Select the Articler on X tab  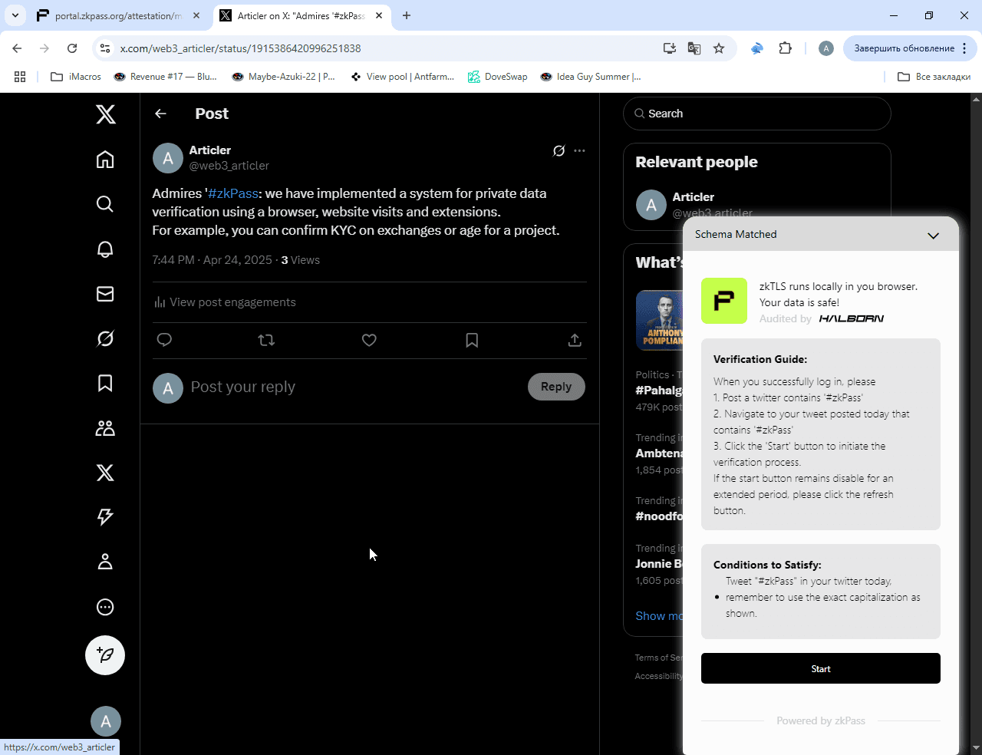tap(301, 15)
